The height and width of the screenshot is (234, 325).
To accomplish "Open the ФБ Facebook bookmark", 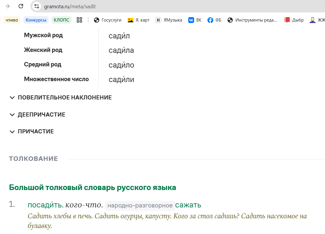I will pyautogui.click(x=214, y=20).
